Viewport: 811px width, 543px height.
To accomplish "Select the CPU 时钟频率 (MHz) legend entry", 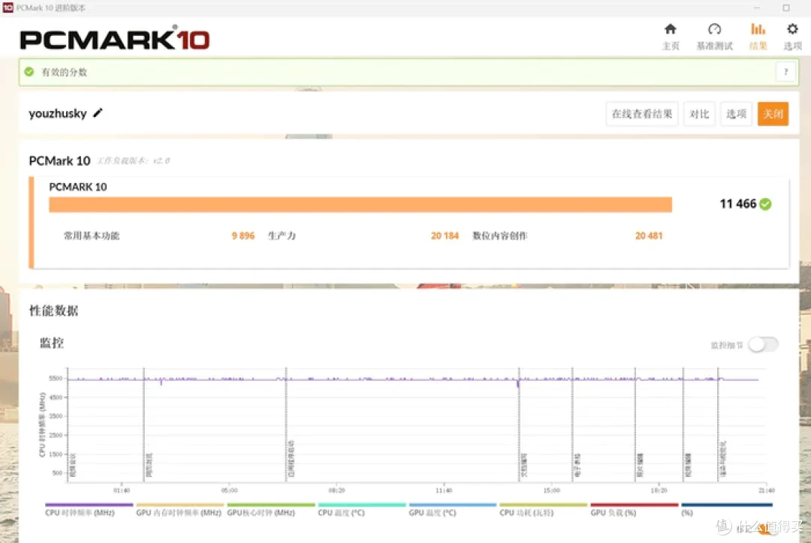I will click(89, 509).
